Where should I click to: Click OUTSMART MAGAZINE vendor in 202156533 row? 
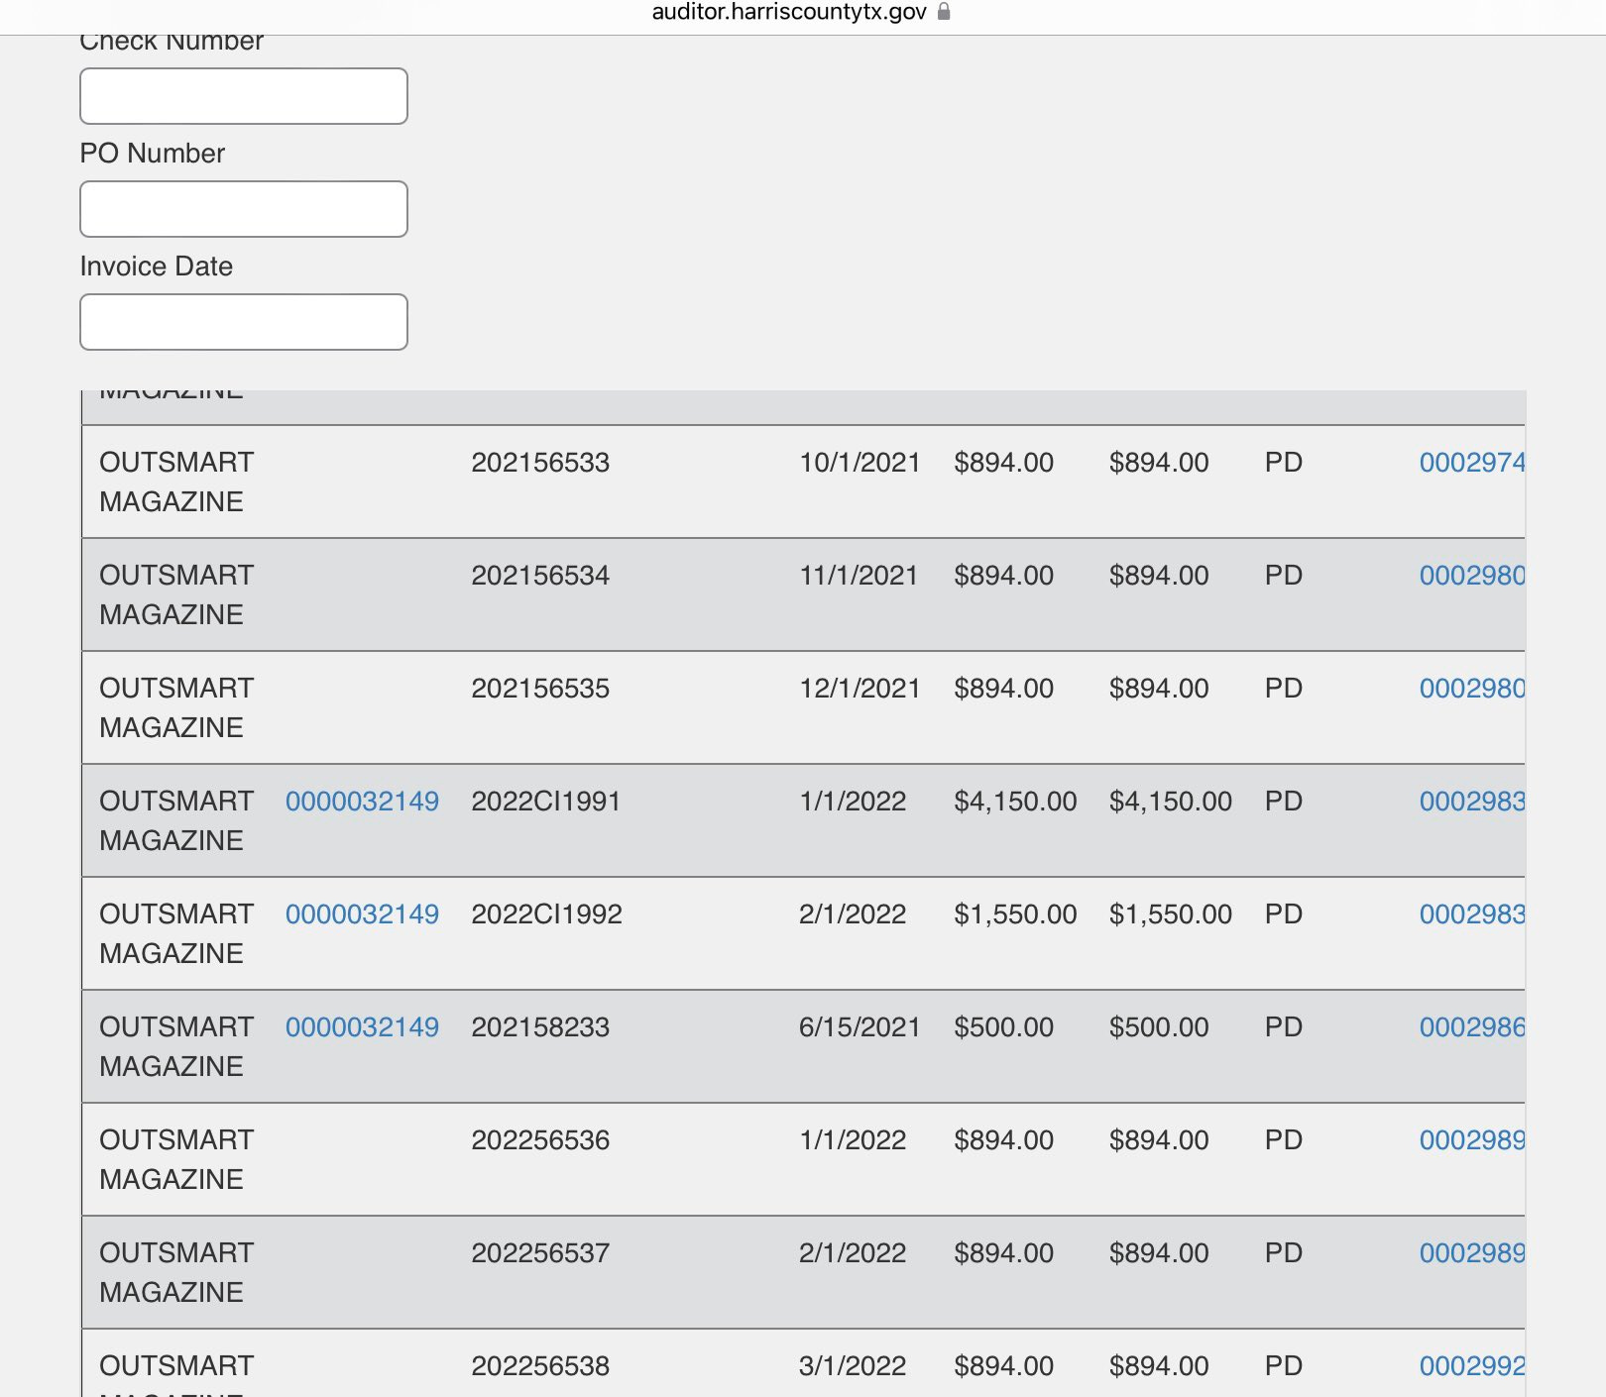176,483
